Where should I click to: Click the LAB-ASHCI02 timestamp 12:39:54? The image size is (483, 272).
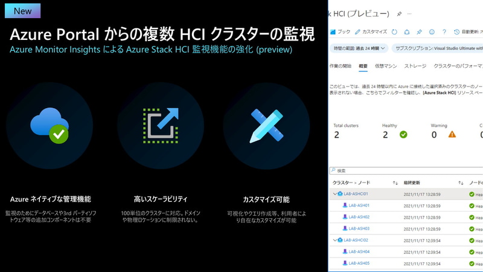point(422,241)
